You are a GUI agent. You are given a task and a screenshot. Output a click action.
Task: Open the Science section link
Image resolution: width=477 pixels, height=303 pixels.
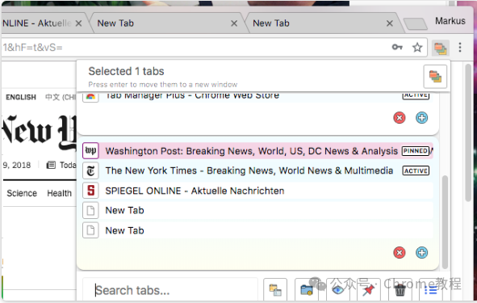(x=22, y=193)
